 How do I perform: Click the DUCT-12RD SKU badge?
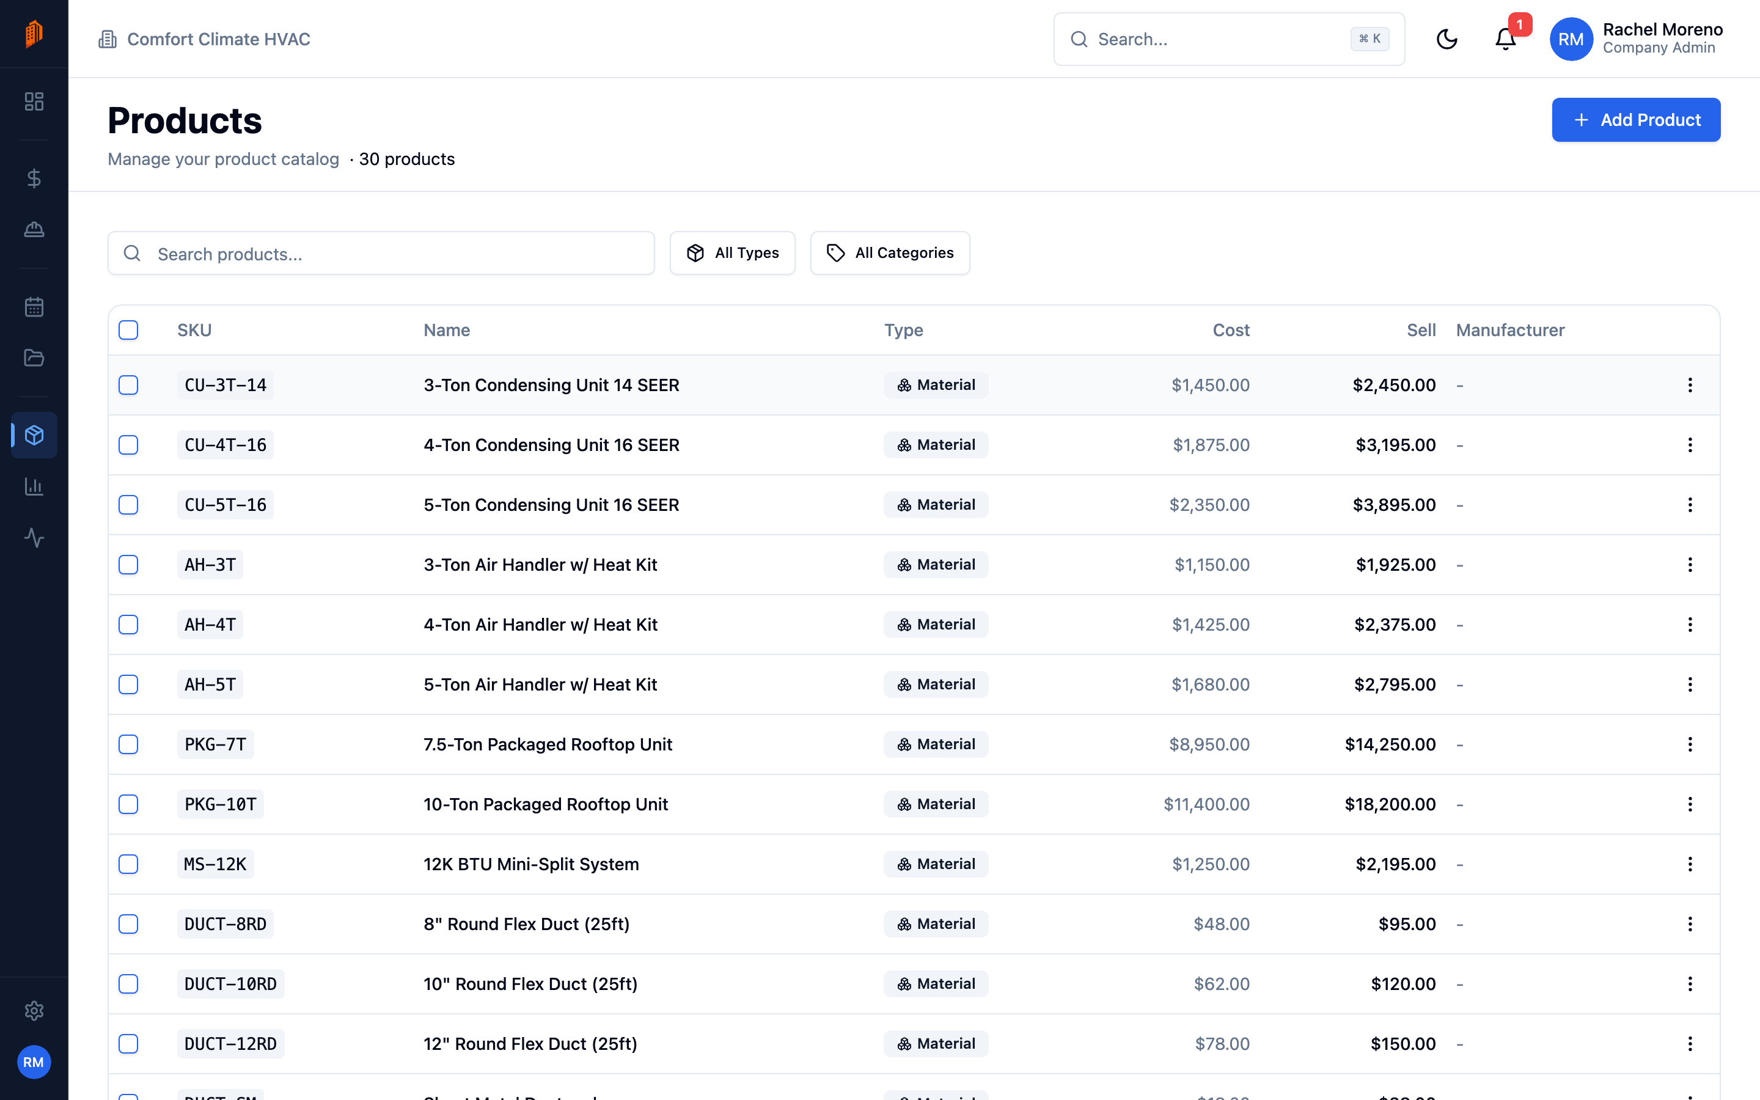(x=230, y=1044)
